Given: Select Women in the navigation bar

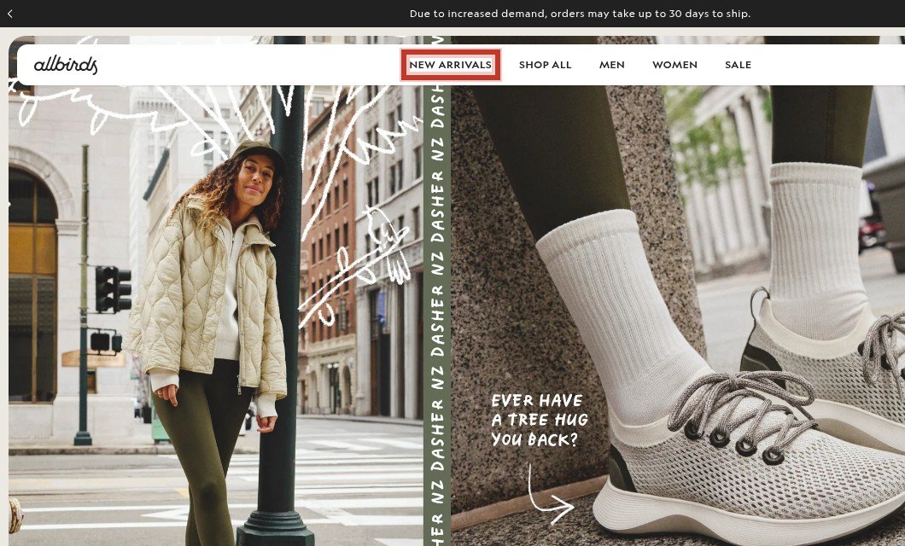Looking at the screenshot, I should coord(674,65).
